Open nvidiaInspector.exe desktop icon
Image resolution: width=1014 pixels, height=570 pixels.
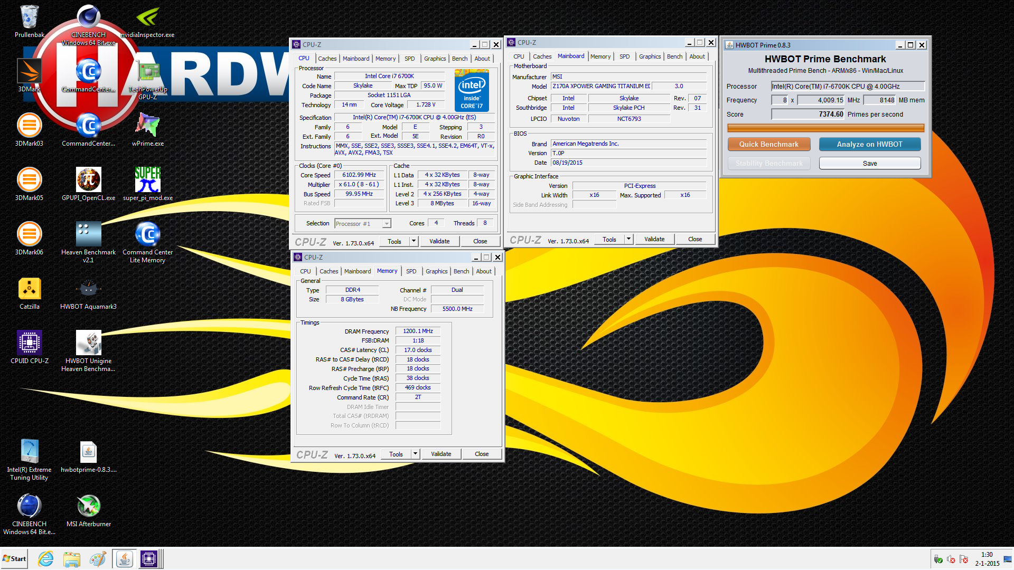pos(148,21)
